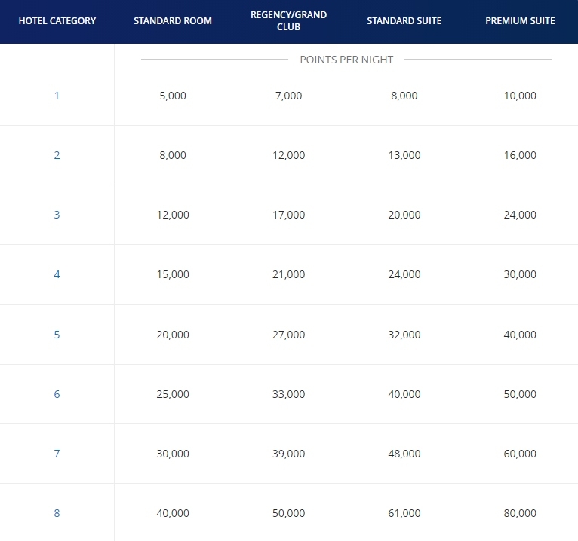578x541 pixels.
Task: Select category 7 Standard Room value 30,000
Action: [173, 454]
